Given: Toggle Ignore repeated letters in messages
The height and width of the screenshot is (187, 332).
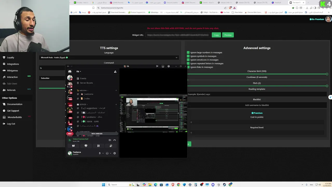Looking at the screenshot, I should coord(188,63).
